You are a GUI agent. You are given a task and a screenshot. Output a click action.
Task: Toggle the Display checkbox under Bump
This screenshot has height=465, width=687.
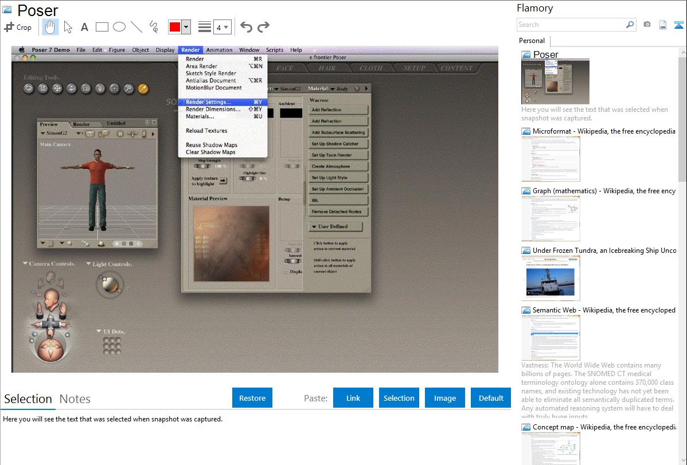point(286,272)
